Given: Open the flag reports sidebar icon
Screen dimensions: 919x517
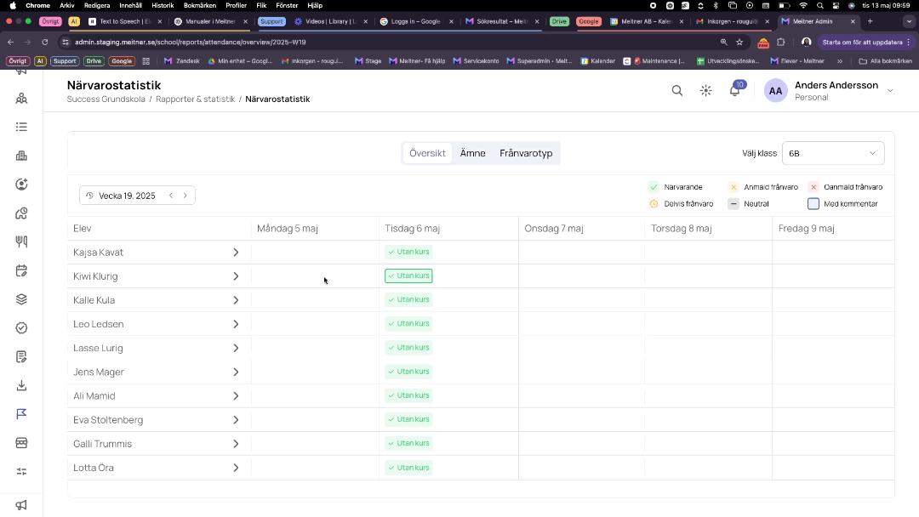Looking at the screenshot, I should 21,414.
